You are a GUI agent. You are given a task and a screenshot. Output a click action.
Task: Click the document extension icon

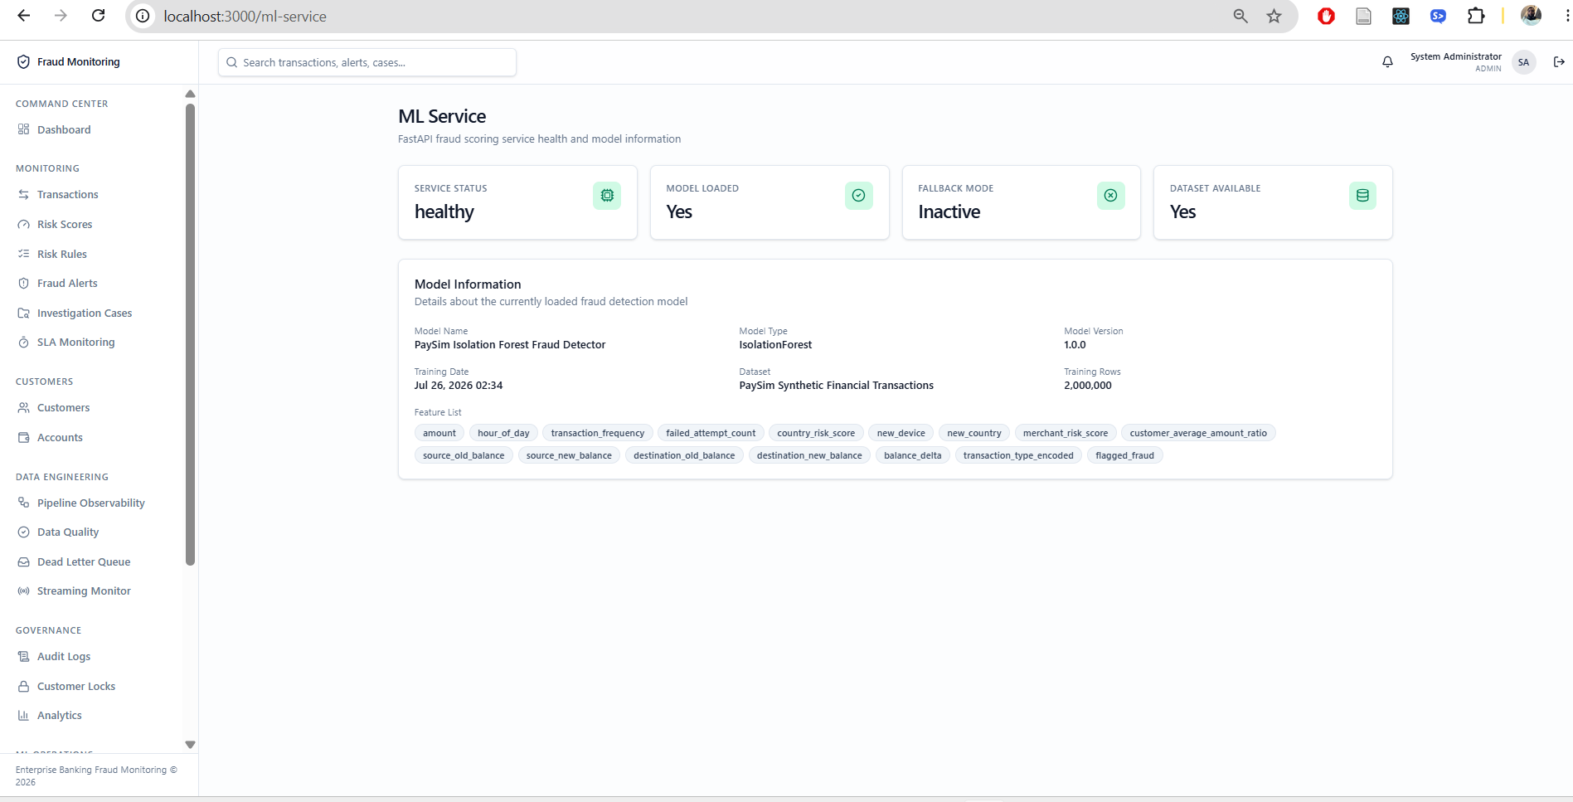[1363, 16]
